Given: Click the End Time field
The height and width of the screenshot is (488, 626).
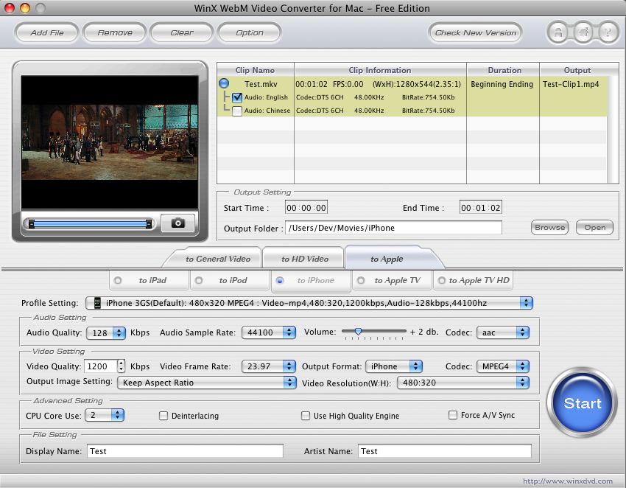Looking at the screenshot, I should (x=480, y=208).
